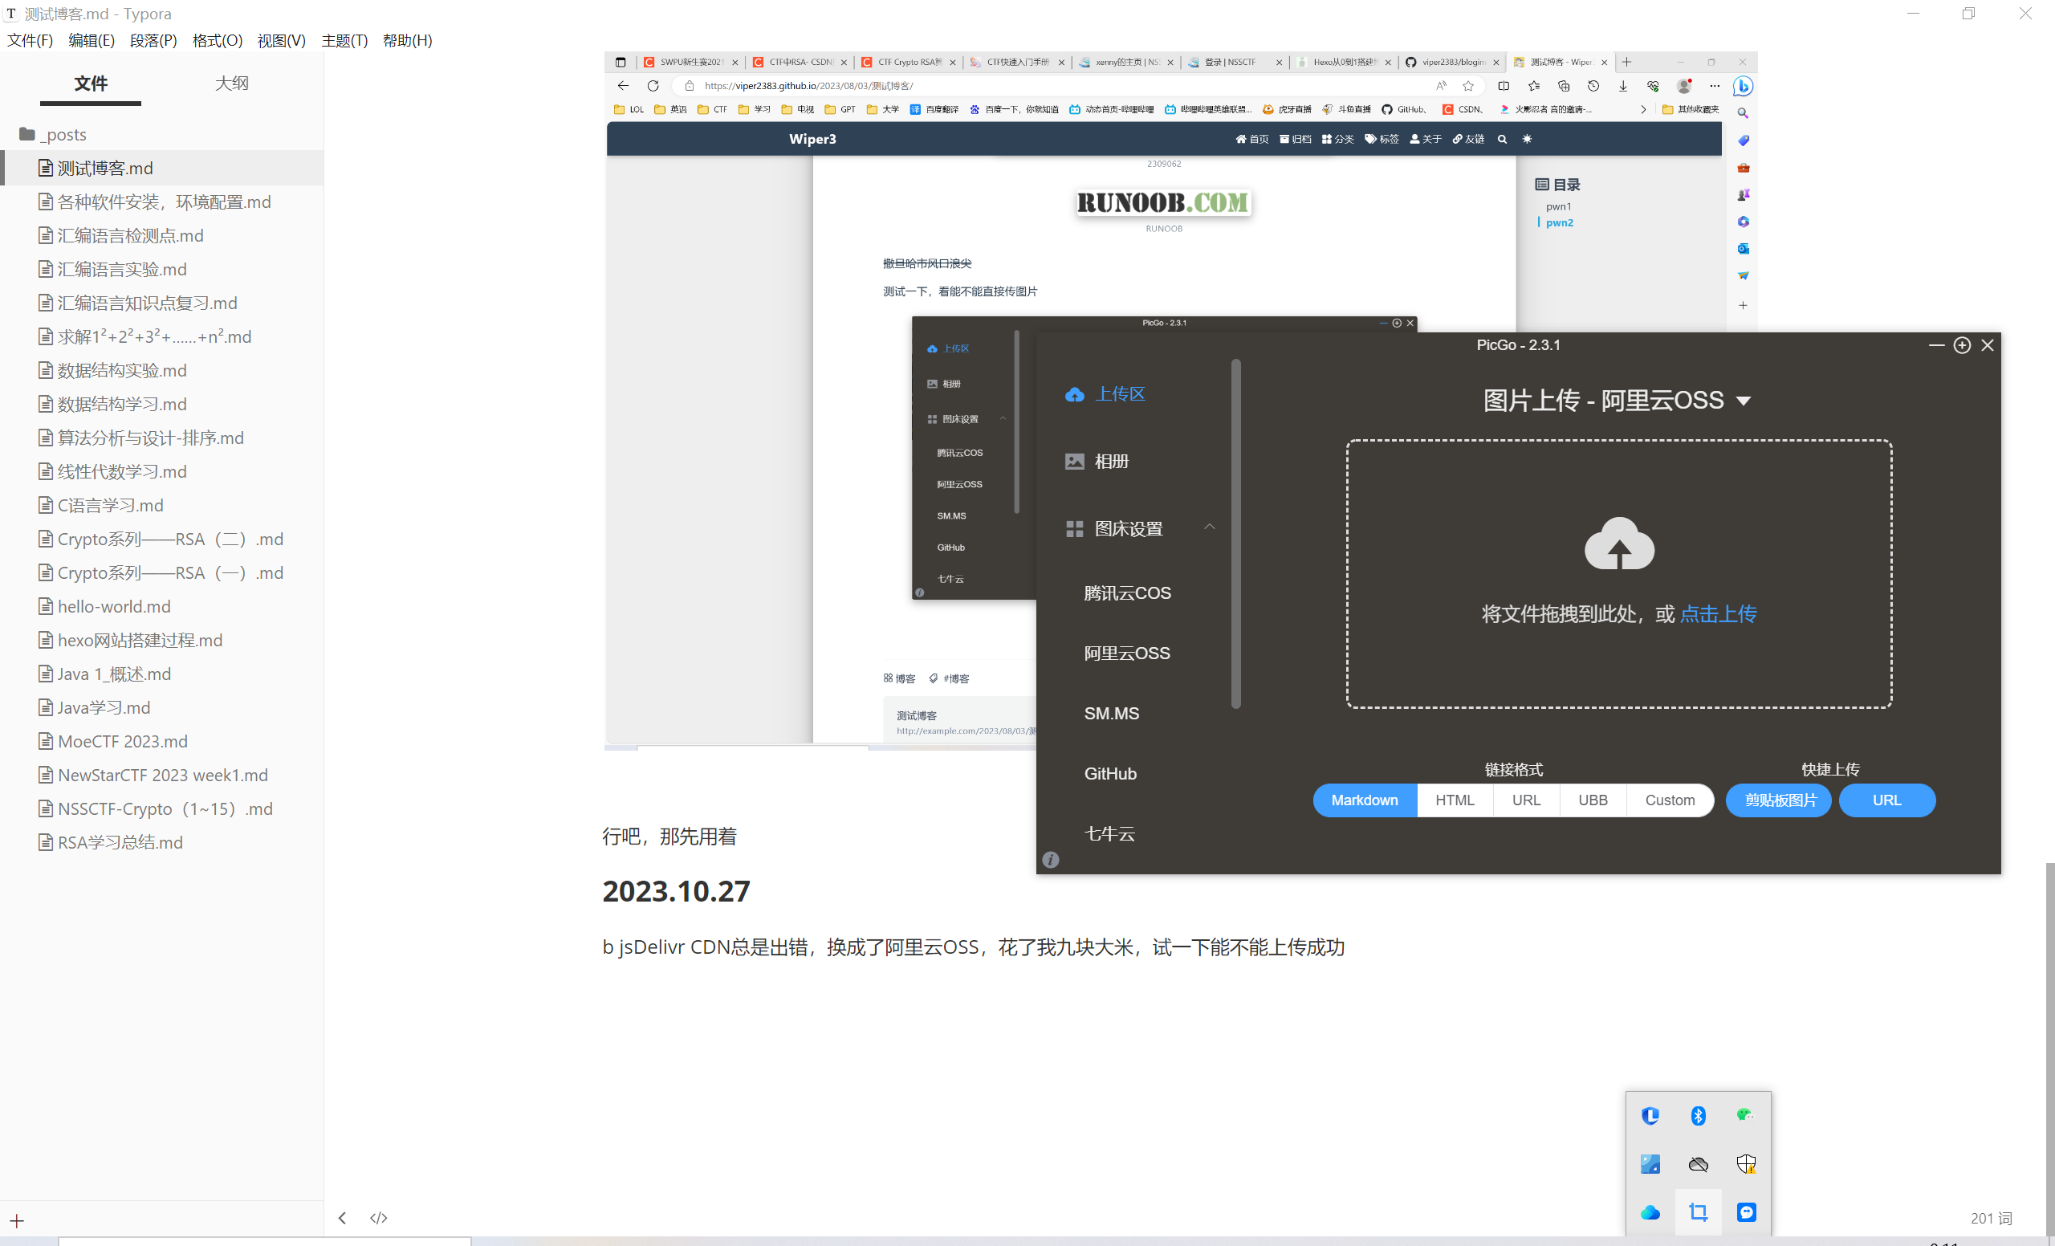
Task: Open 阿里云OSS settings in PicGo sidebar
Action: pyautogui.click(x=1126, y=653)
